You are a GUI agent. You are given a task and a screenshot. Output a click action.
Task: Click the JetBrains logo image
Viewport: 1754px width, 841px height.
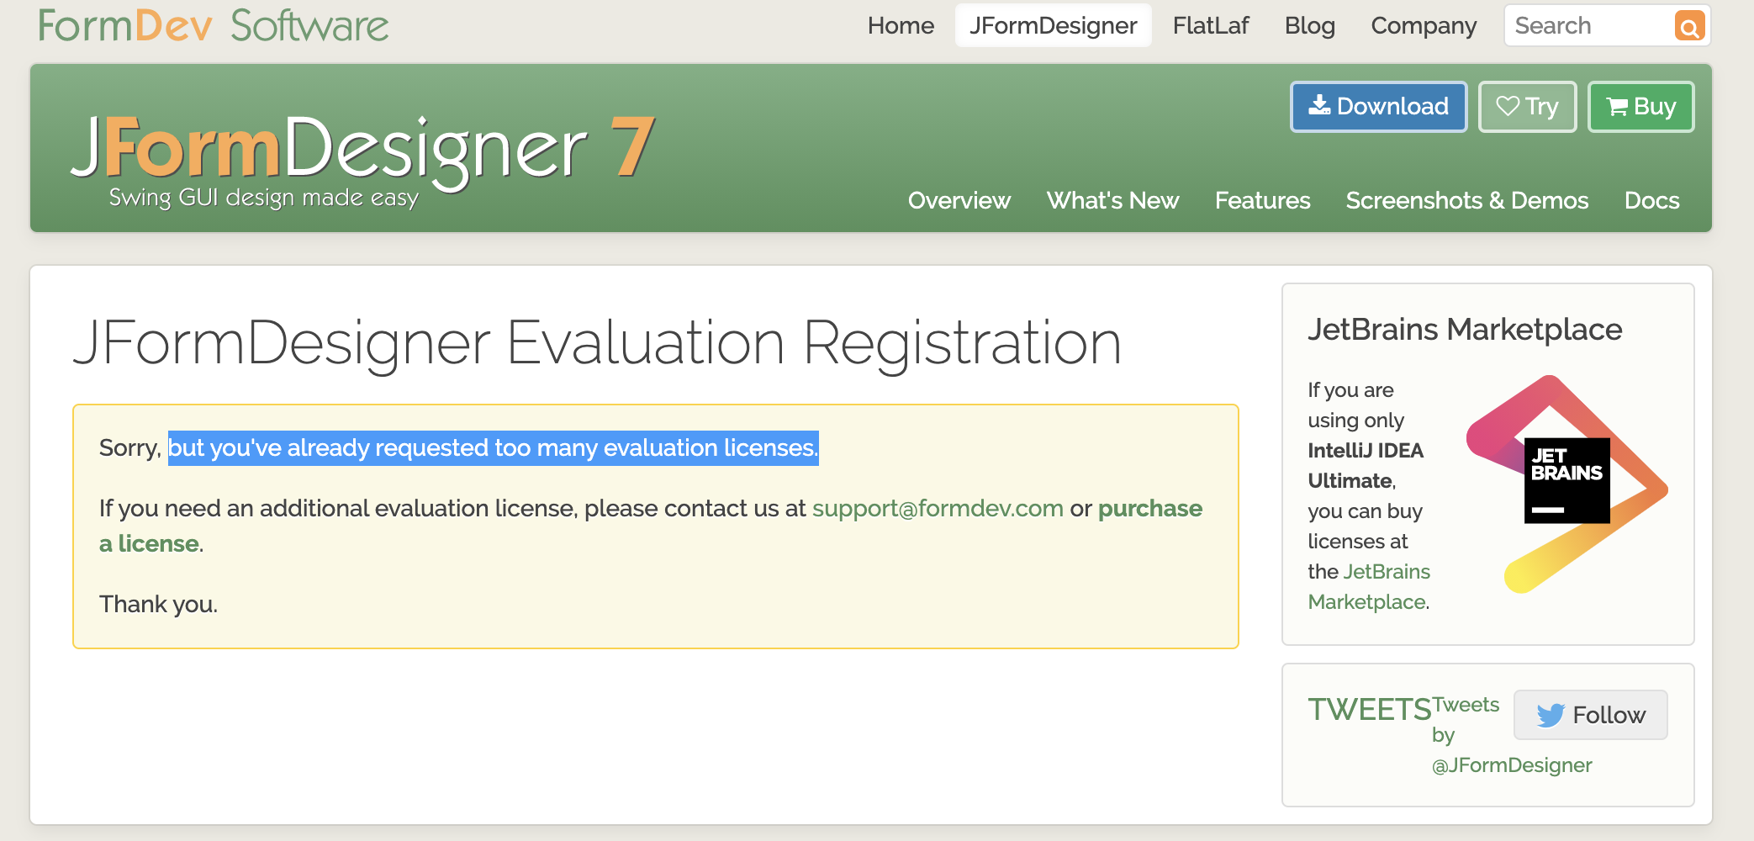point(1567,484)
